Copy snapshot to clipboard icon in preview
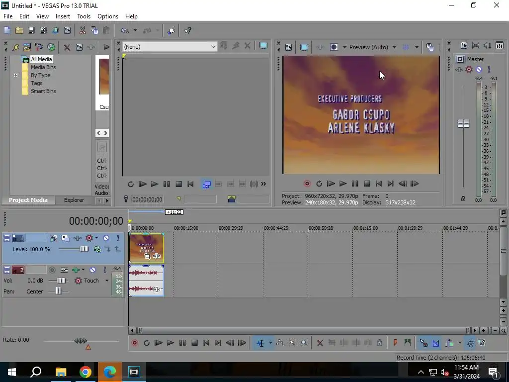The image size is (509, 382). pos(430,47)
